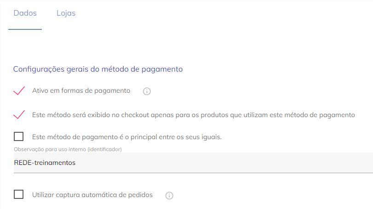Click the 'Ativo em formas de pagamento' label
373x209 pixels.
coord(81,91)
